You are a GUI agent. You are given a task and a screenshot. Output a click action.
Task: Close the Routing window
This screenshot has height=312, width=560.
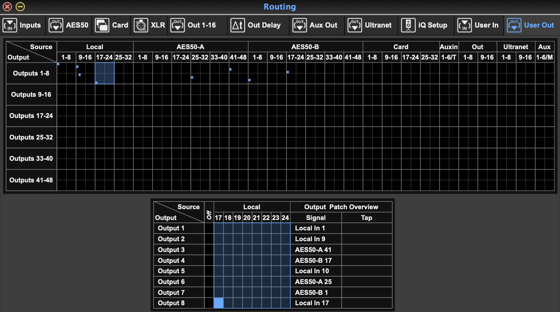(x=7, y=7)
